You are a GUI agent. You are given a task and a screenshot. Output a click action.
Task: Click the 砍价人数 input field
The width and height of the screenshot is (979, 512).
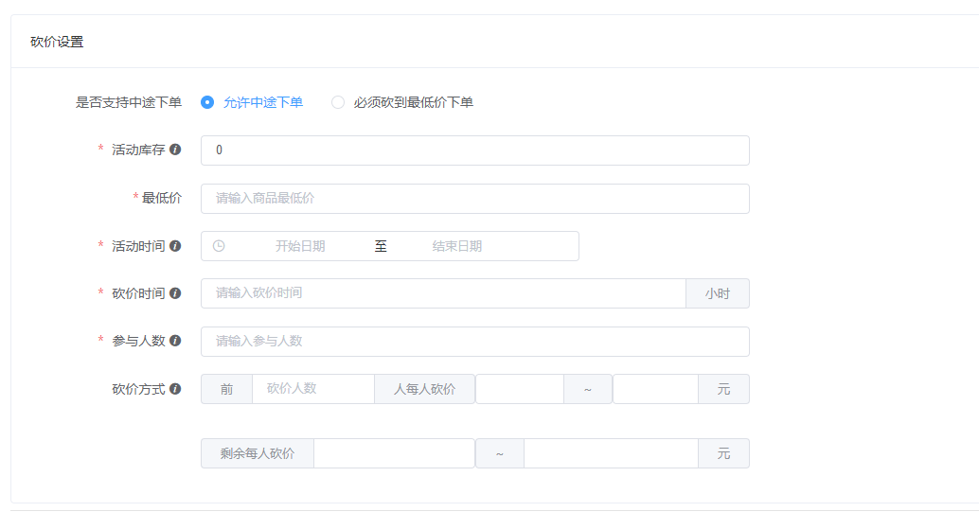point(312,389)
